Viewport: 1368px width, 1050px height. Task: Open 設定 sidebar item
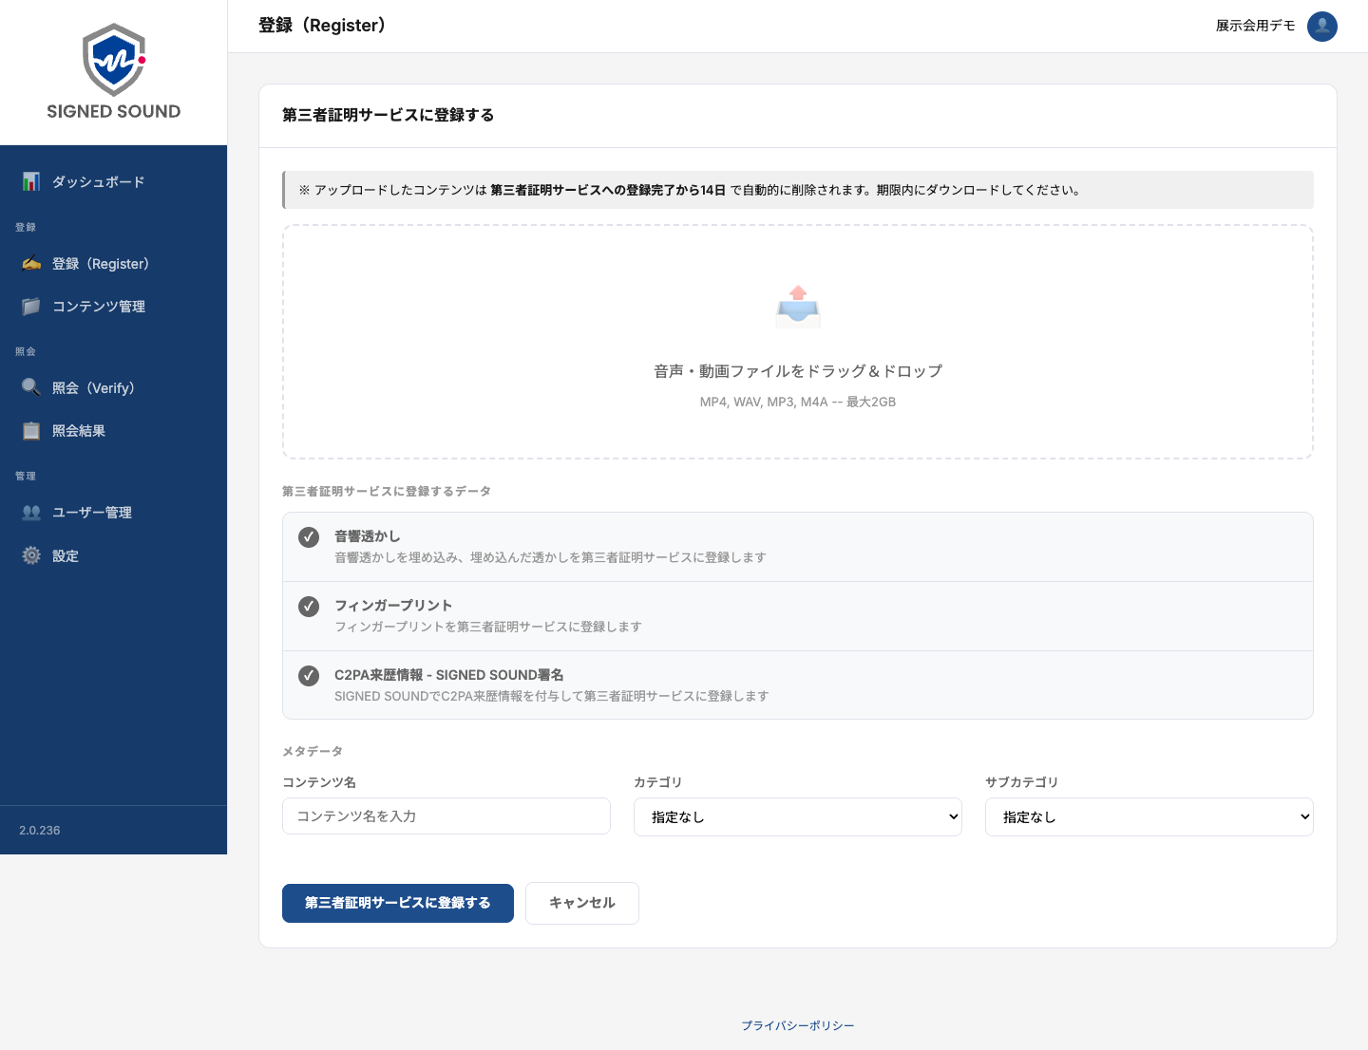114,555
